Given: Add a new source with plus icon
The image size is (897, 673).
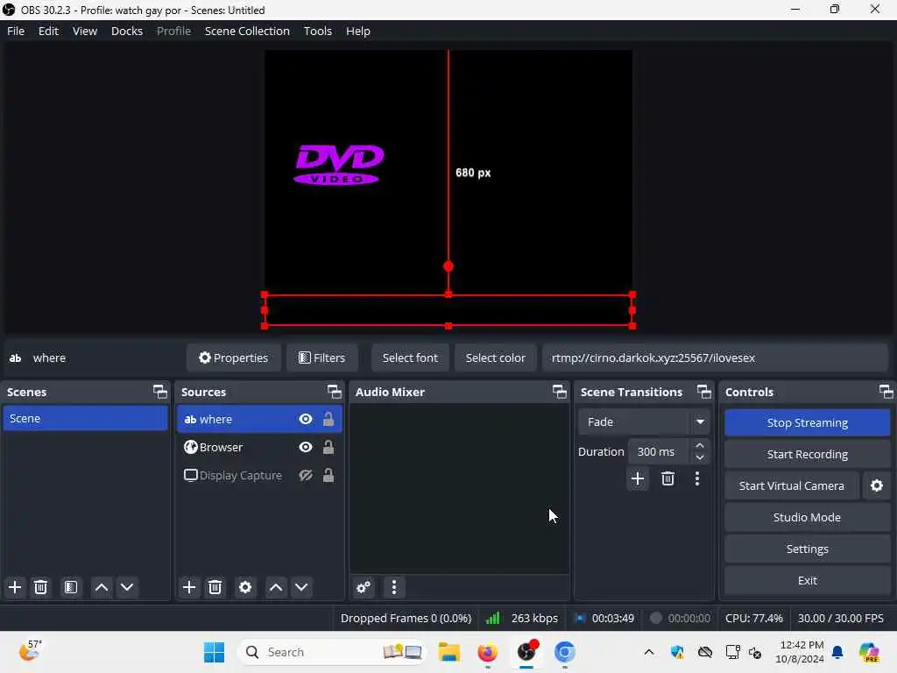Looking at the screenshot, I should point(189,587).
